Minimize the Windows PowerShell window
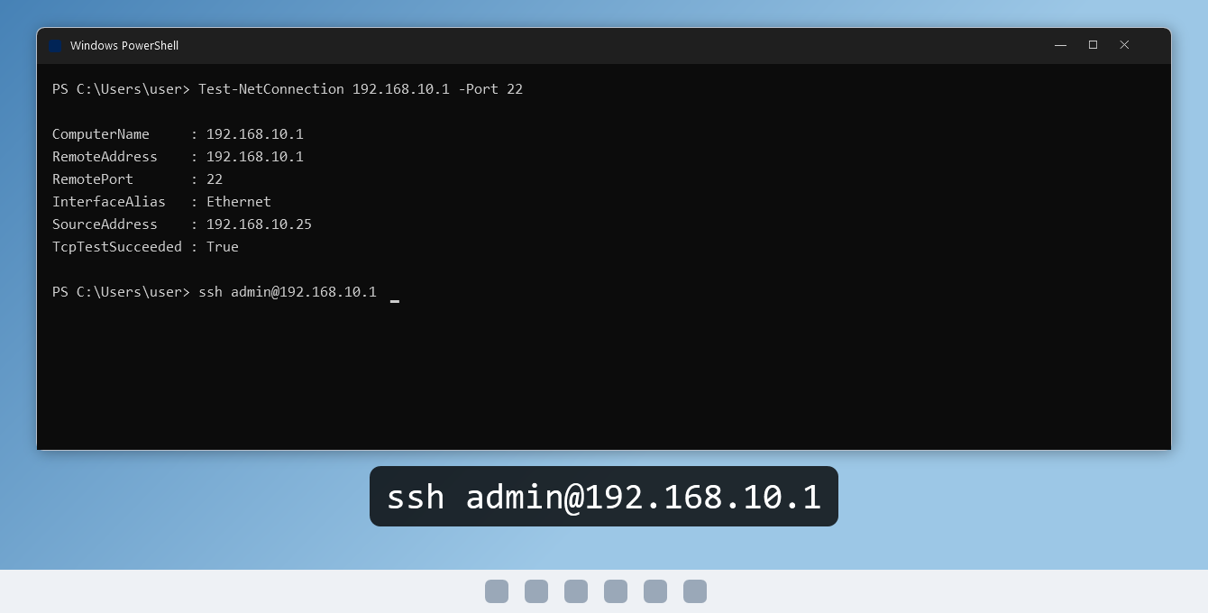Image resolution: width=1208 pixels, height=613 pixels. (1060, 45)
